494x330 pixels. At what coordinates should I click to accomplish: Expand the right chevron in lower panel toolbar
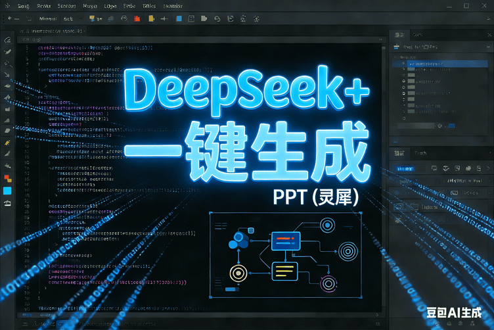pyautogui.click(x=489, y=168)
